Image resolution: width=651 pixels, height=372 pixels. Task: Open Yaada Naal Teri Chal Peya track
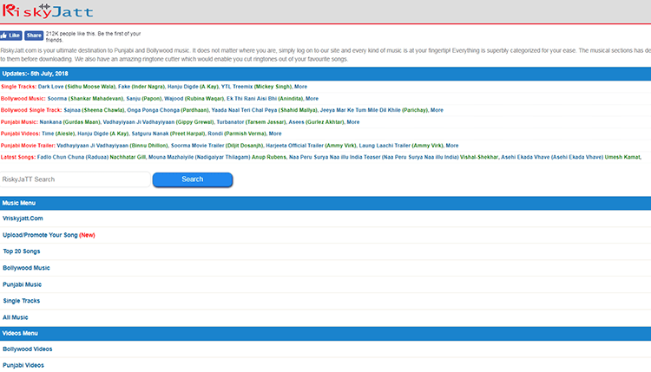tap(265, 110)
